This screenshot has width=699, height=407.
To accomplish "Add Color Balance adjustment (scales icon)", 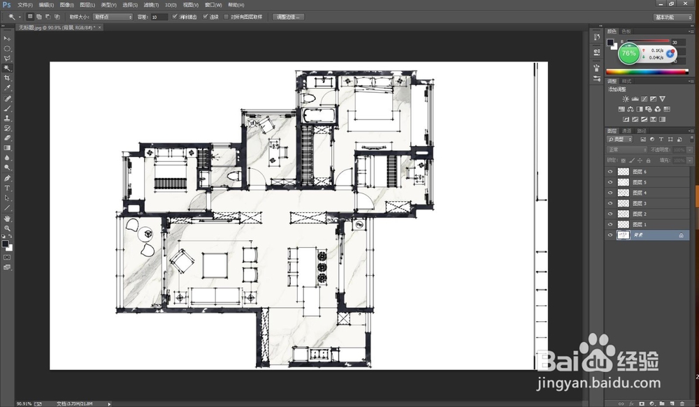I will pyautogui.click(x=630, y=109).
